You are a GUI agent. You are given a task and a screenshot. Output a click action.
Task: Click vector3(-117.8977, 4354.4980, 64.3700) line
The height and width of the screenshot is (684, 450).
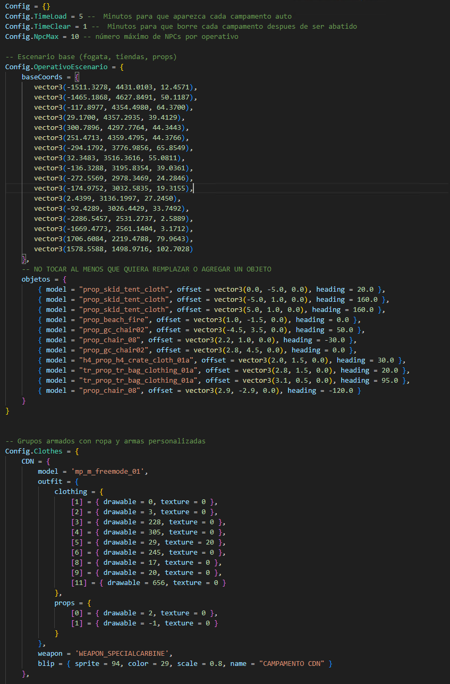coord(113,108)
